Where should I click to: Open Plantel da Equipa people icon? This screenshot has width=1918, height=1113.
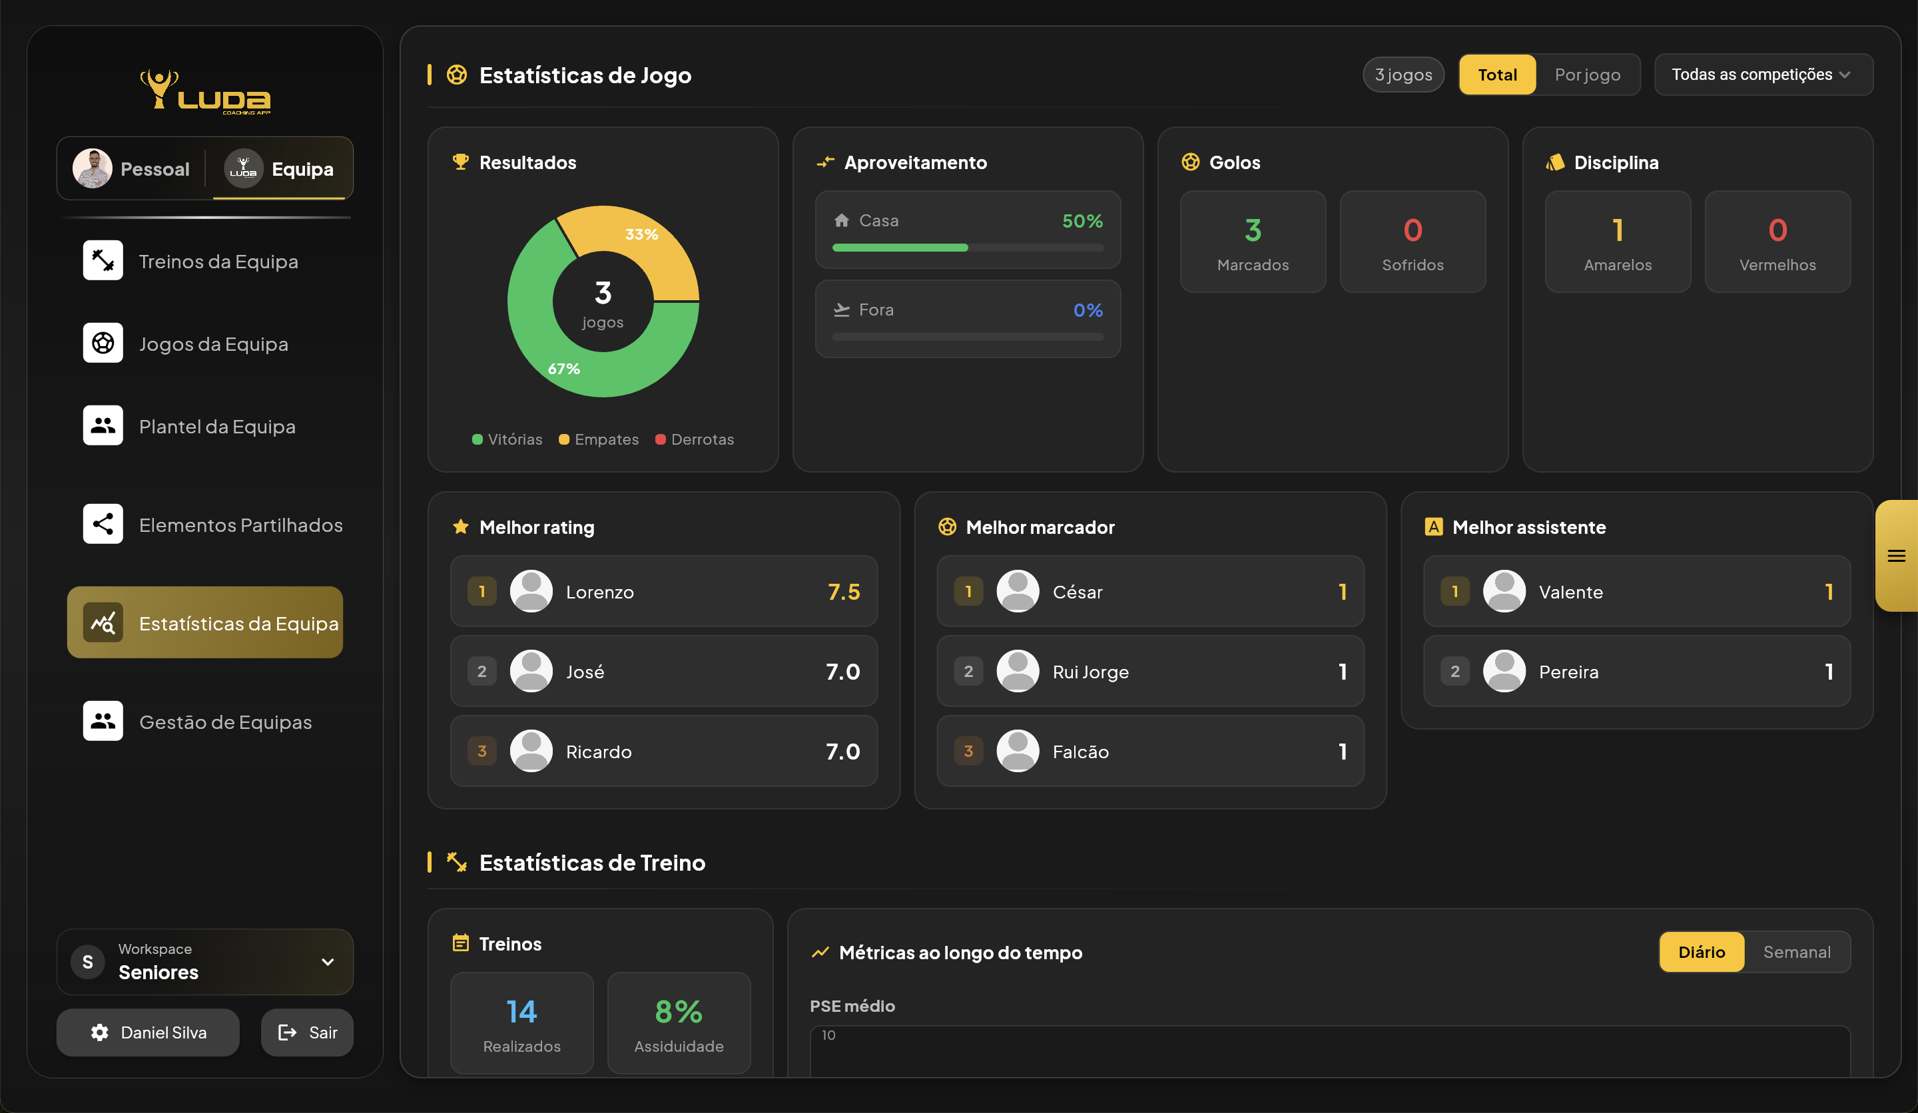tap(103, 426)
